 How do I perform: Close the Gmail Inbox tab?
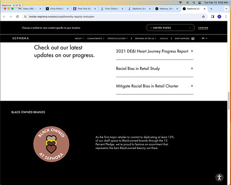(x=40, y=9)
